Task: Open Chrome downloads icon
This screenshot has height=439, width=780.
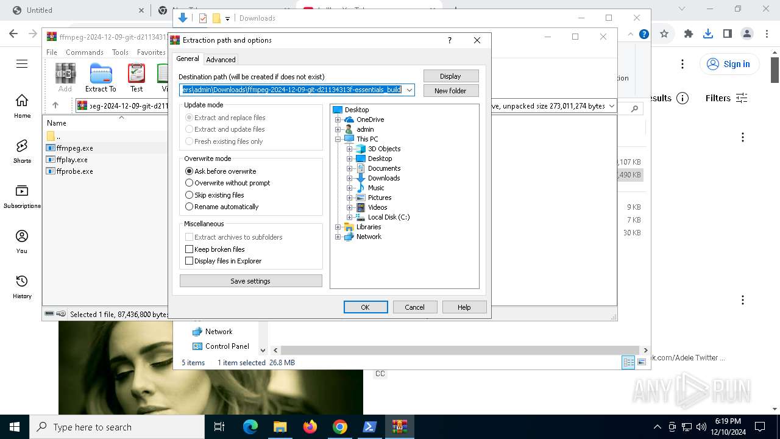Action: tap(708, 34)
